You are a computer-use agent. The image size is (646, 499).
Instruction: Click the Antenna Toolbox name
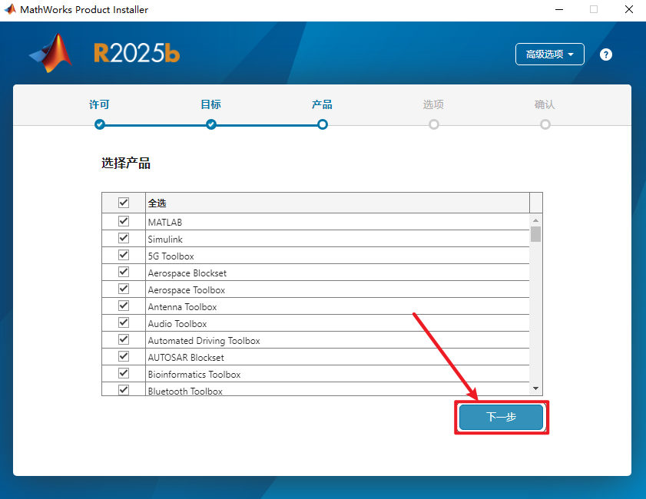coord(182,307)
